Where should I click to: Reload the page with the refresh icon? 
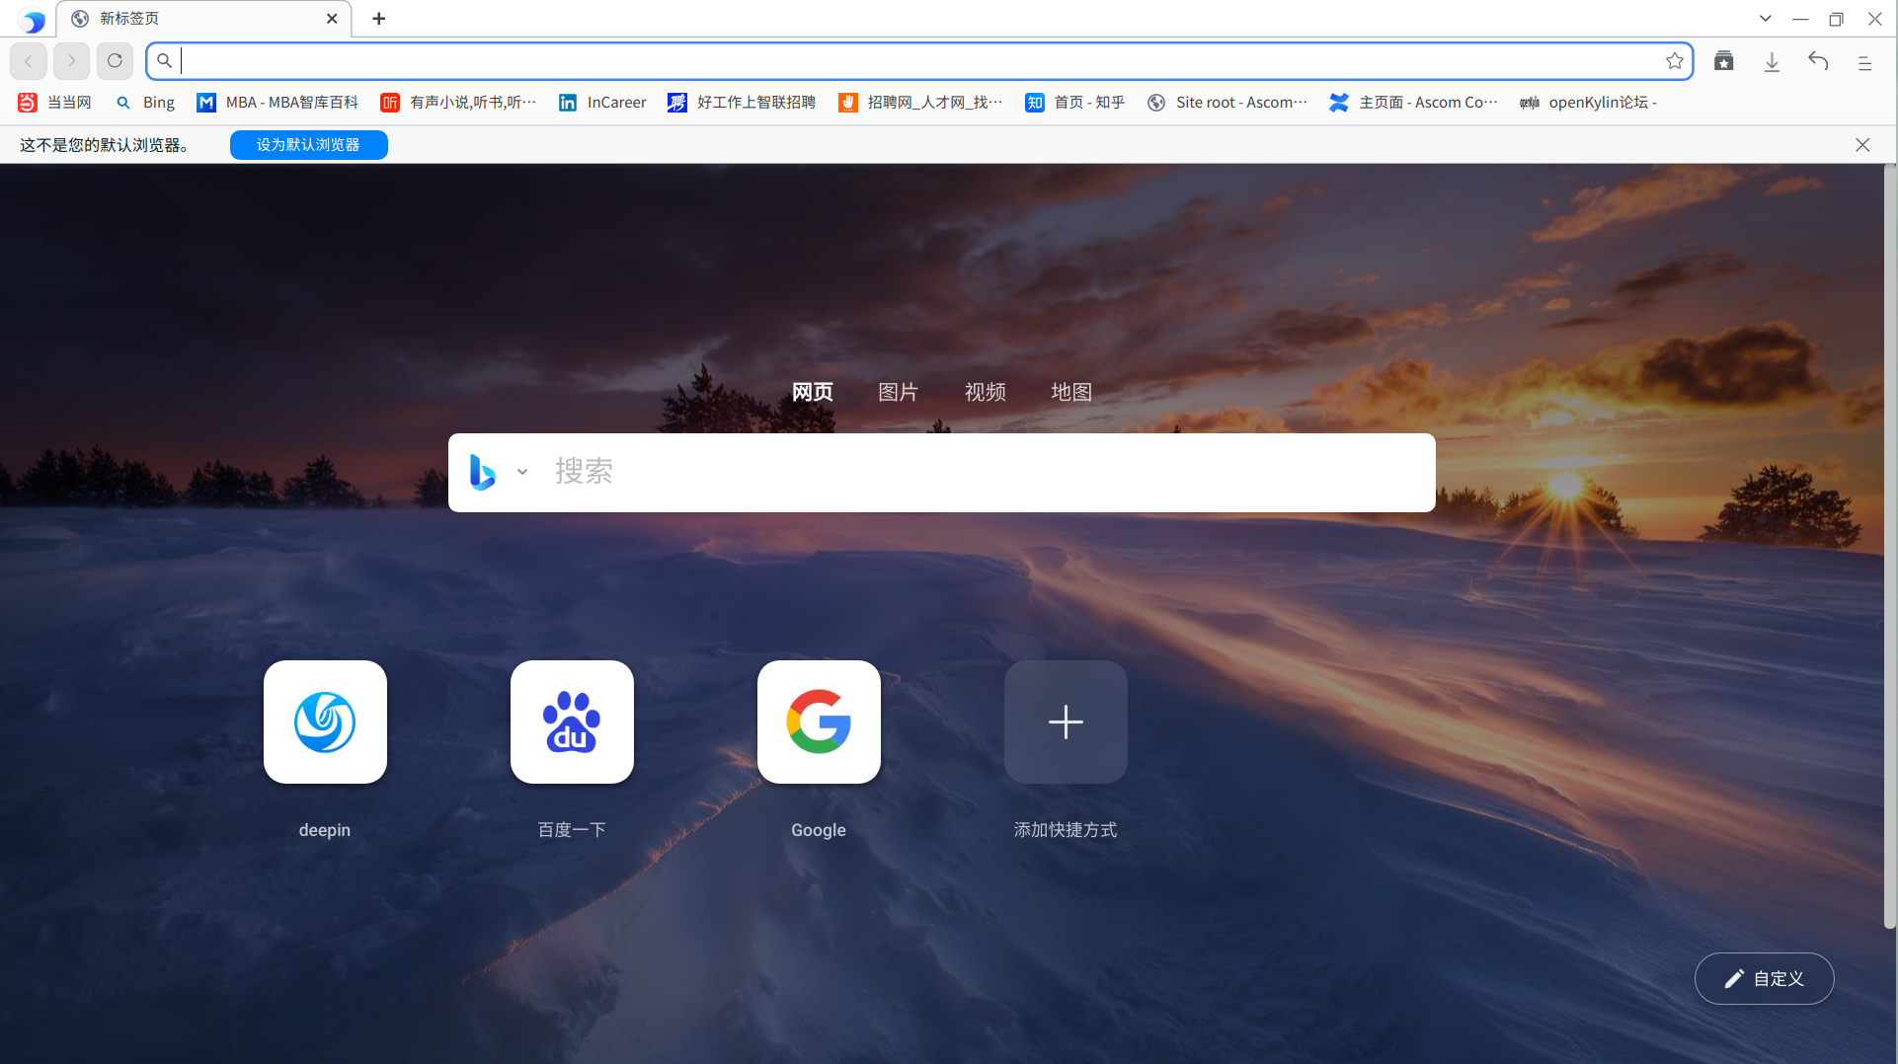[115, 60]
